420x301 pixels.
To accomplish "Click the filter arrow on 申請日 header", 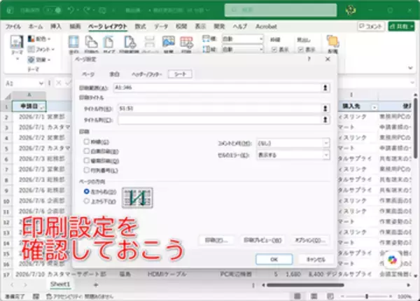I will [43, 107].
